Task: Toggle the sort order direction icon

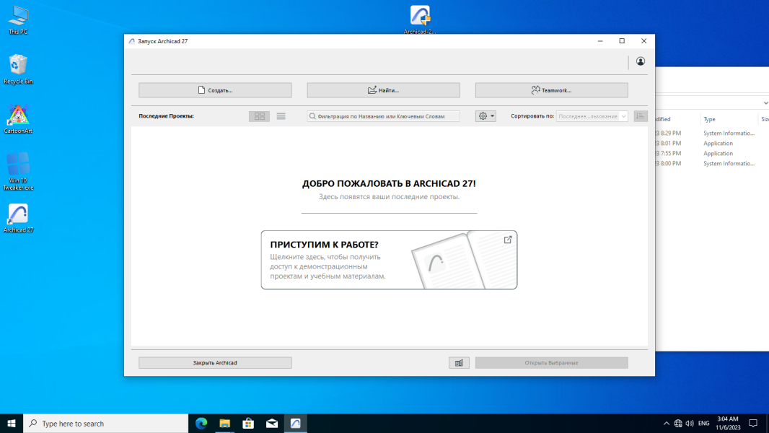Action: tap(641, 116)
